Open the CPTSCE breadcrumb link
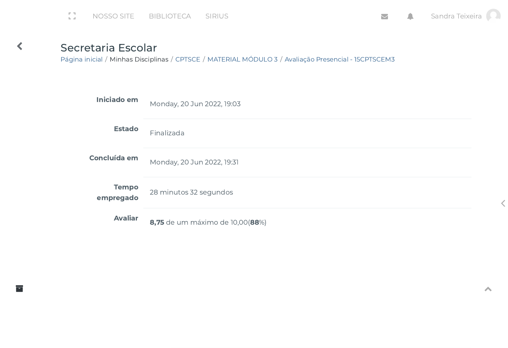The image size is (508, 348). (x=188, y=59)
